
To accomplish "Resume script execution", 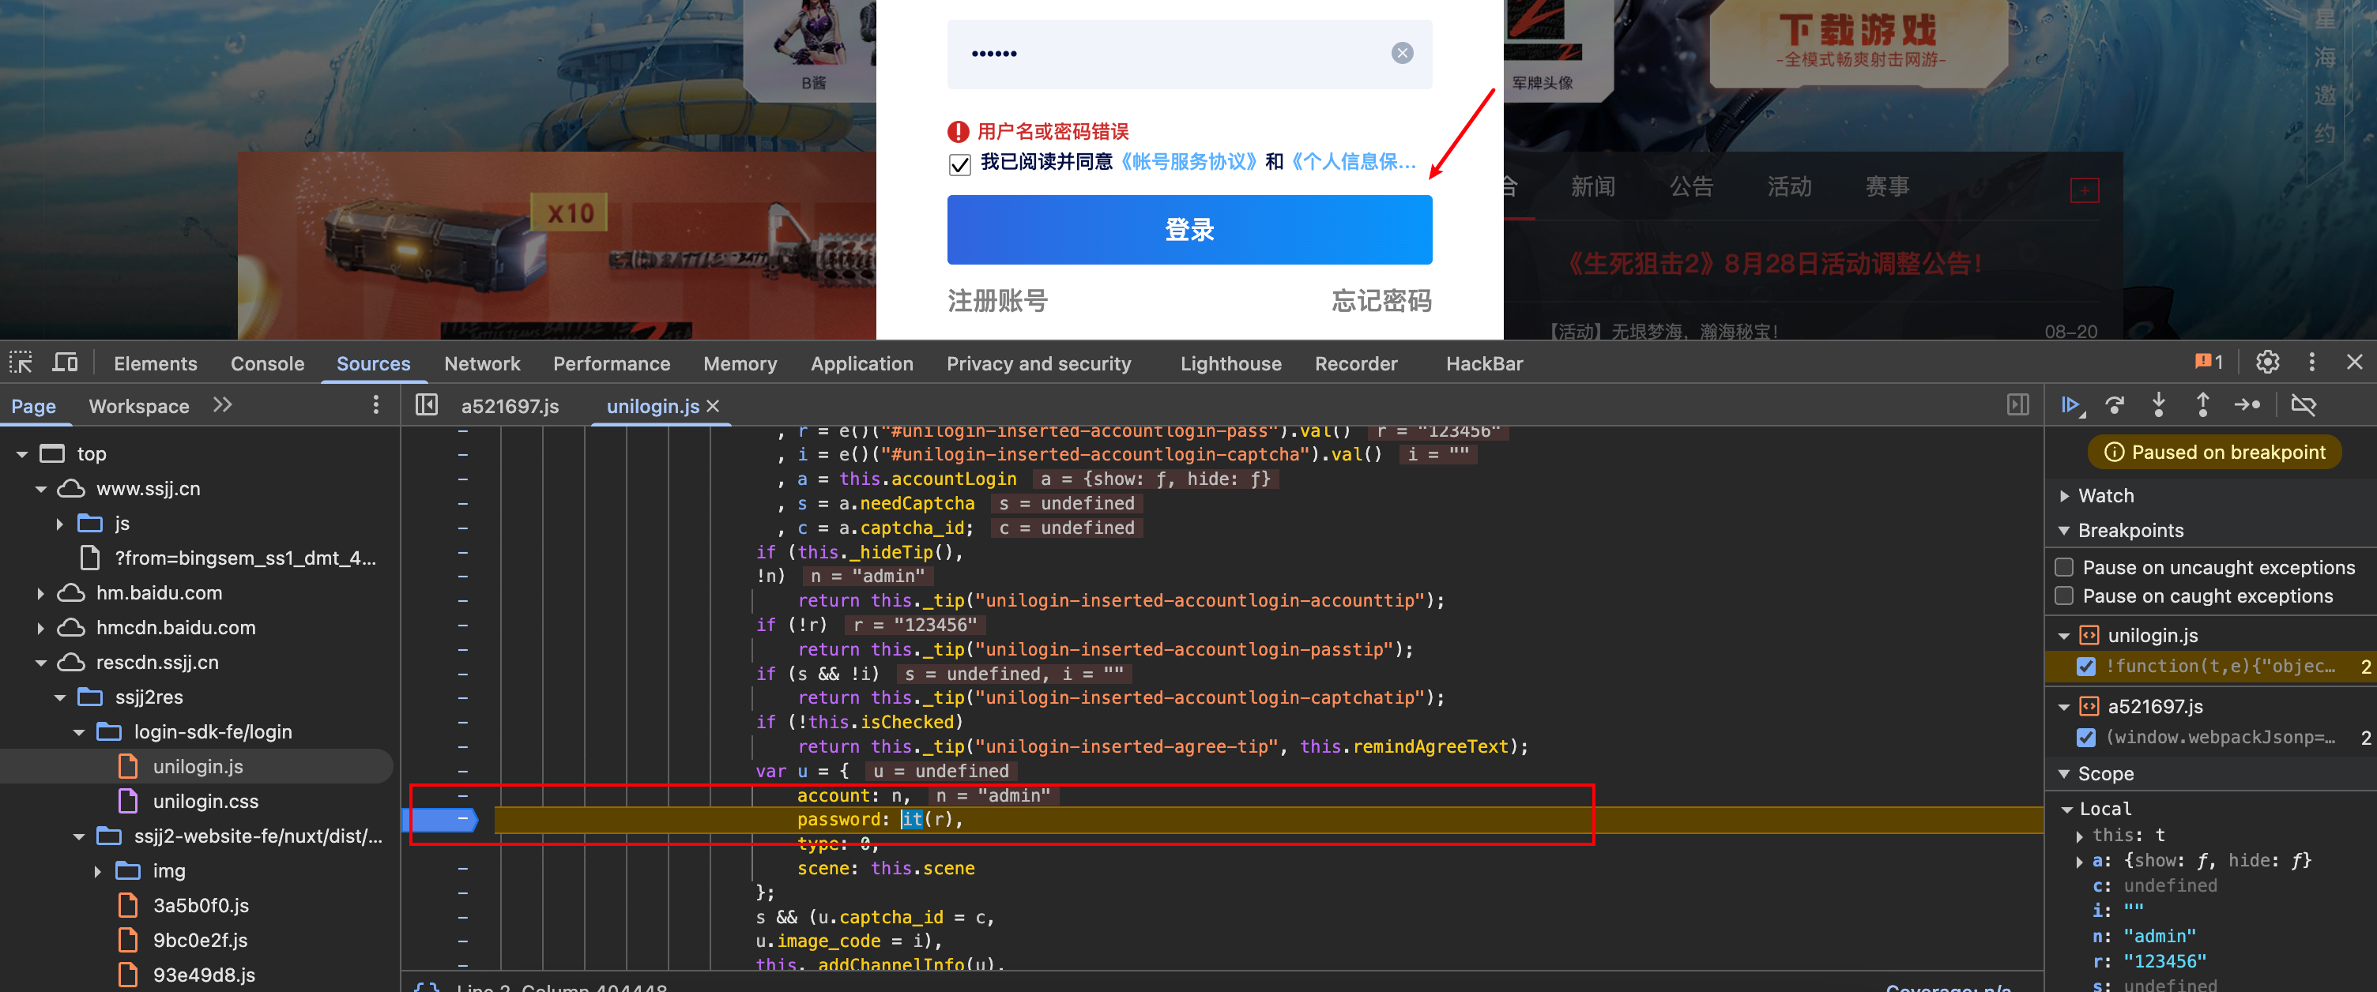I will [x=2070, y=404].
